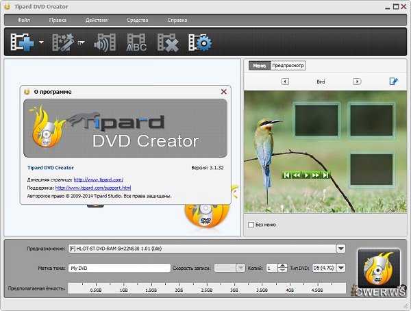411x311 pixels.
Task: Click the audio track speaker icon
Action: [105, 43]
